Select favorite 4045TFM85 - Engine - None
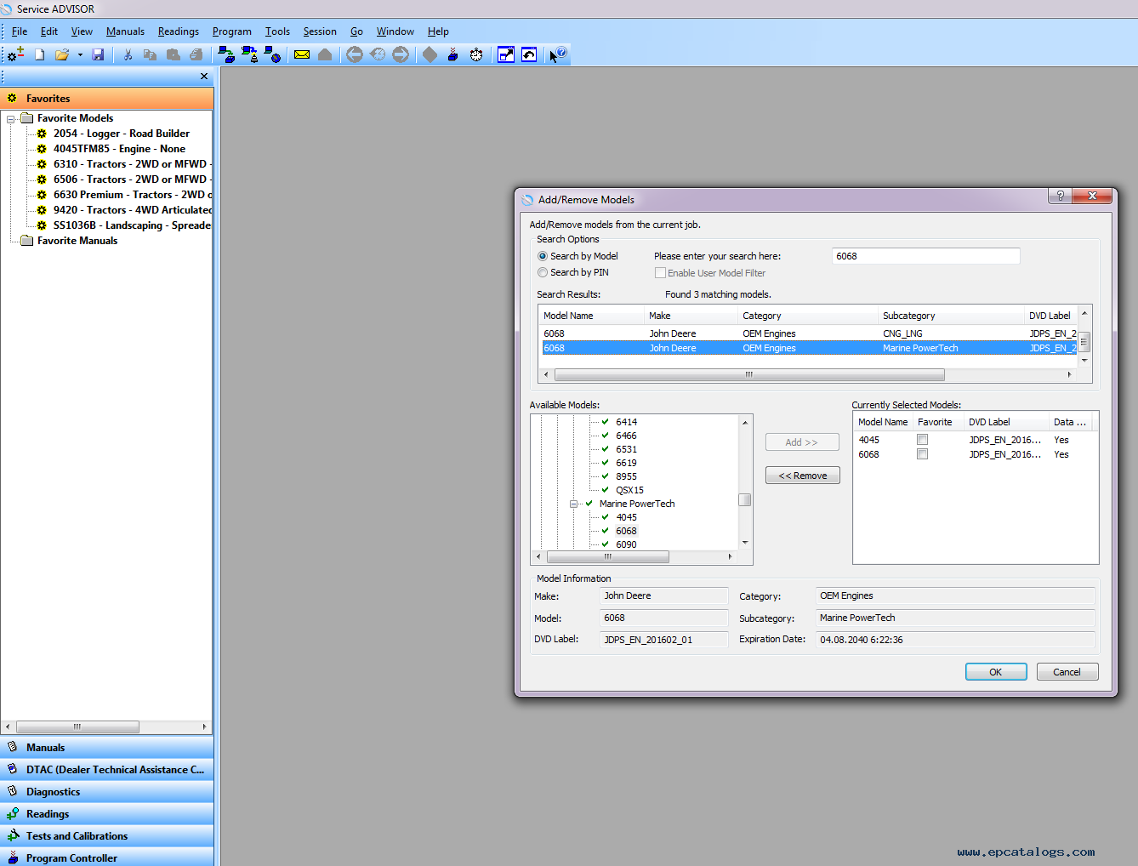1138x866 pixels. 119,149
